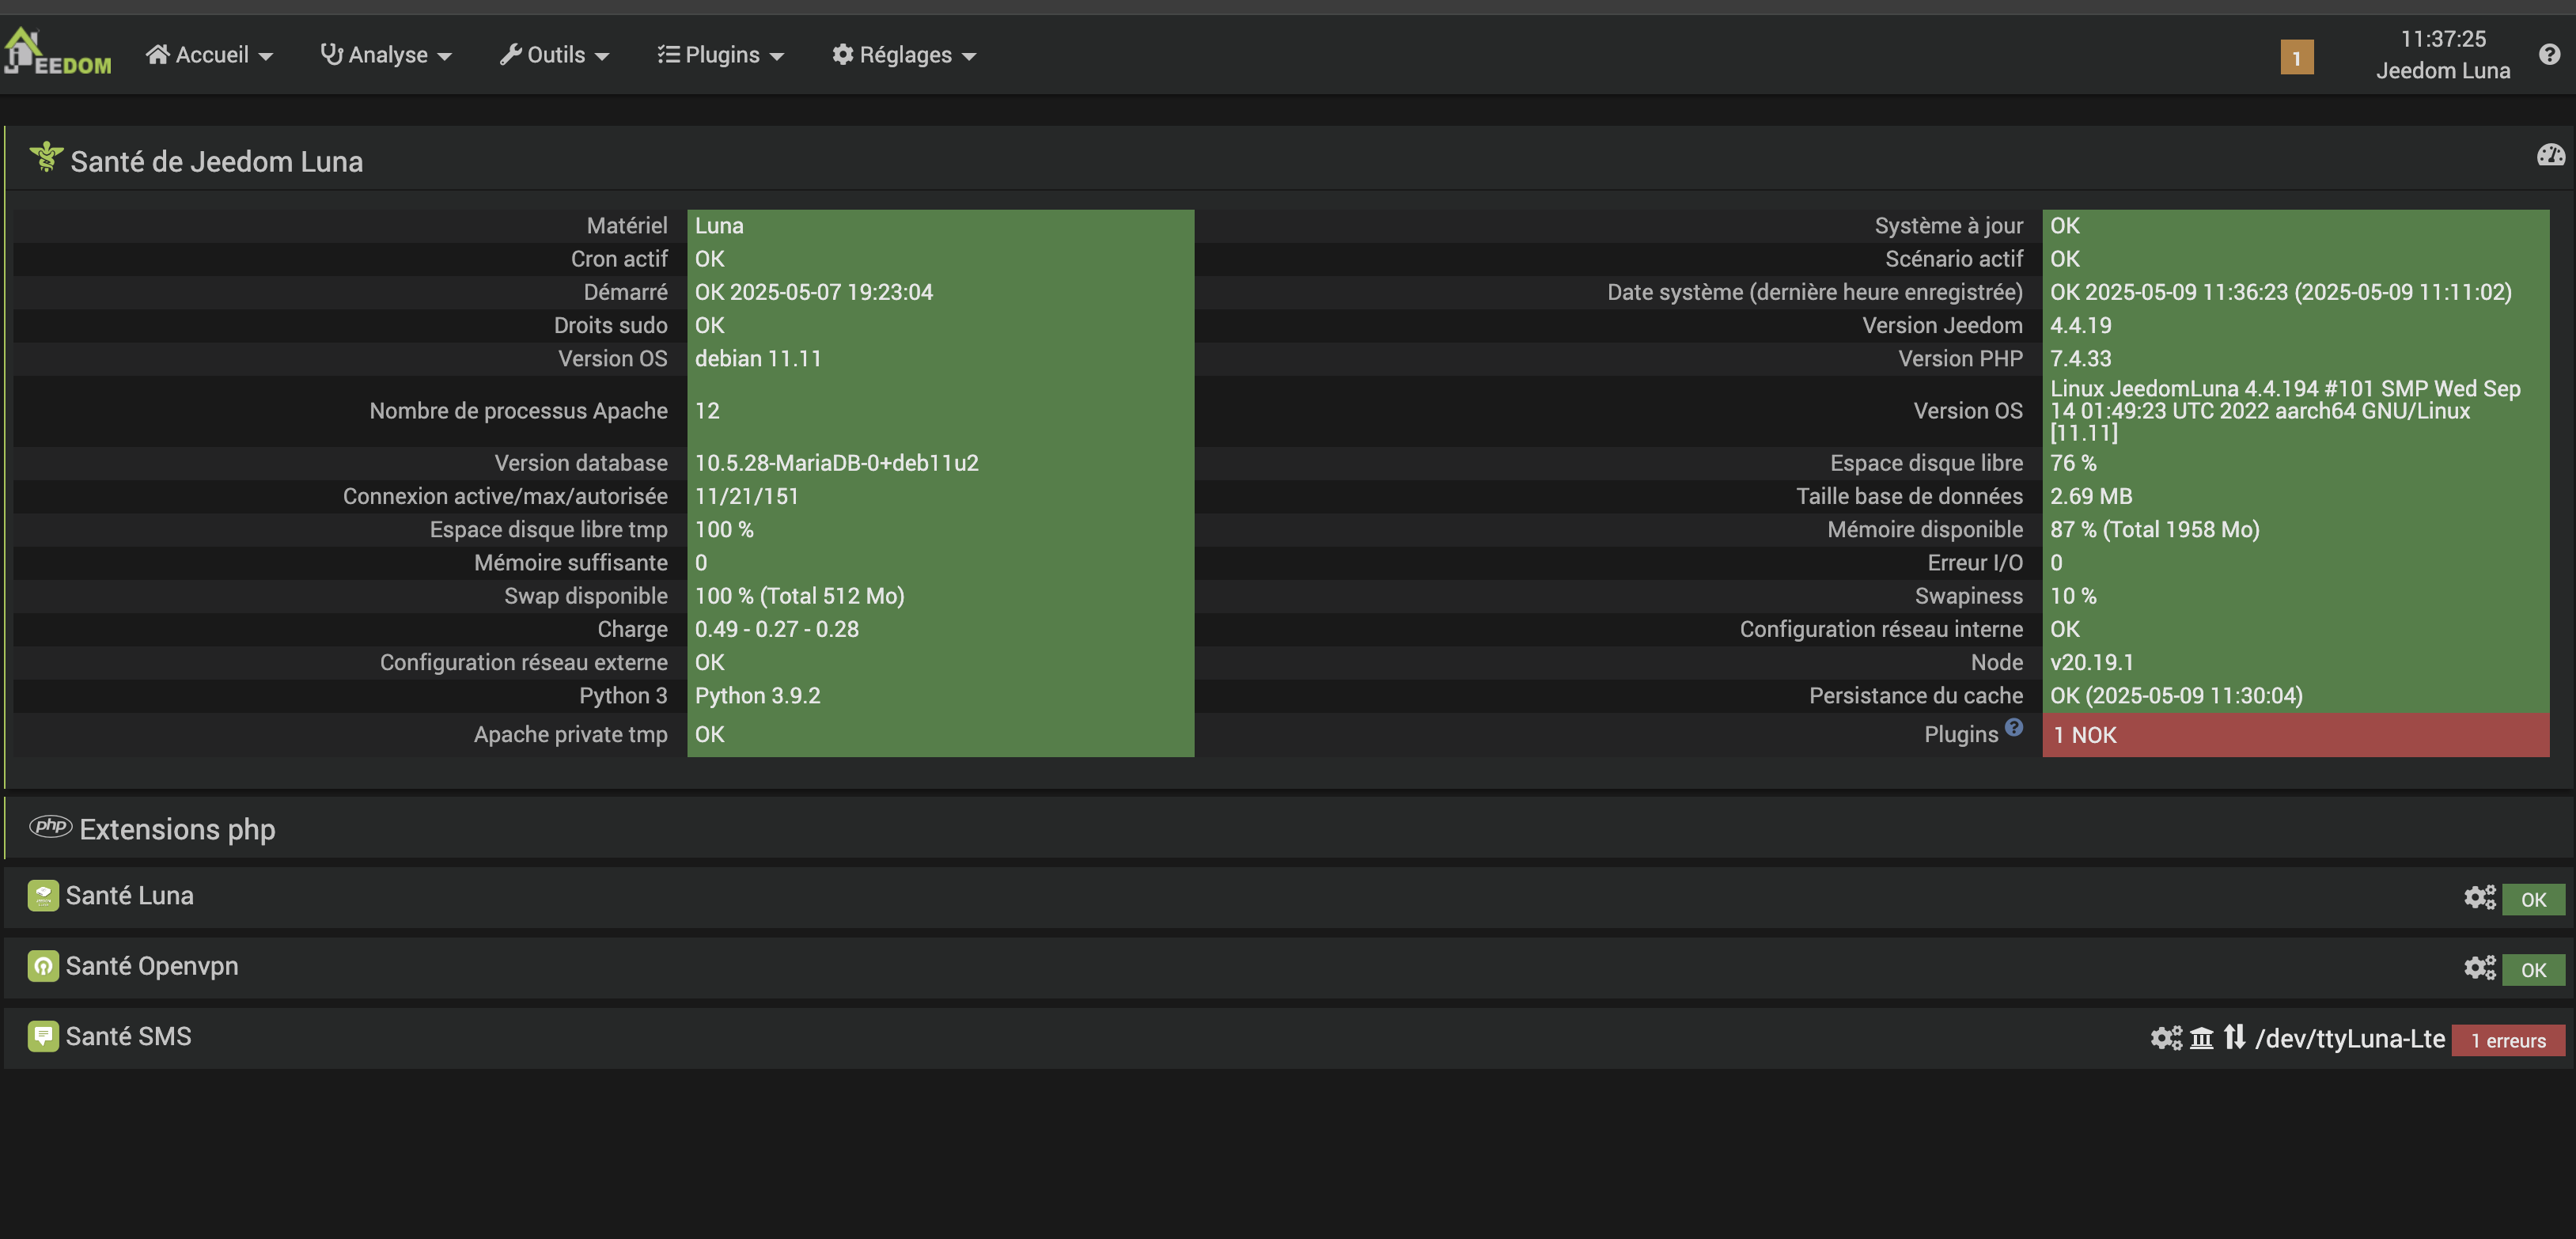Click the Outils dropdown caret

601,57
